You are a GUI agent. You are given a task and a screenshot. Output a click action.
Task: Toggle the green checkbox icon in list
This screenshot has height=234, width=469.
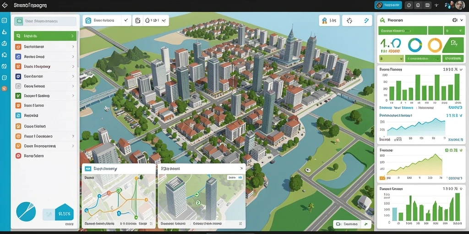pyautogui.click(x=18, y=96)
